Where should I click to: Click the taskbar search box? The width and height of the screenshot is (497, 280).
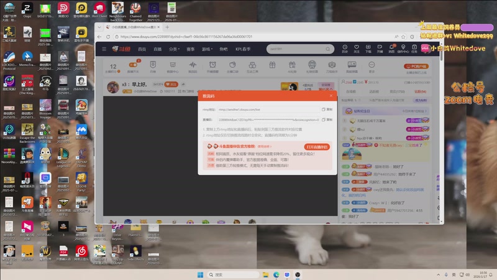coord(233,274)
